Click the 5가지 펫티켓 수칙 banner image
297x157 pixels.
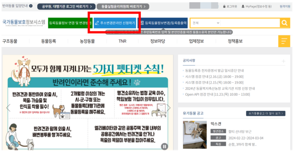88,102
